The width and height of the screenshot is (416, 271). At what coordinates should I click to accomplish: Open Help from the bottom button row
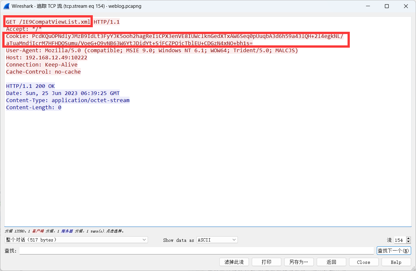(x=396, y=262)
